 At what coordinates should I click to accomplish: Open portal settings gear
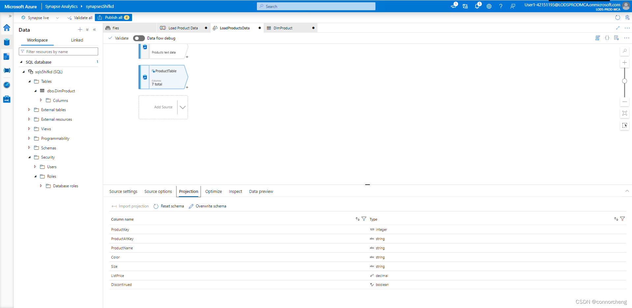point(489,6)
